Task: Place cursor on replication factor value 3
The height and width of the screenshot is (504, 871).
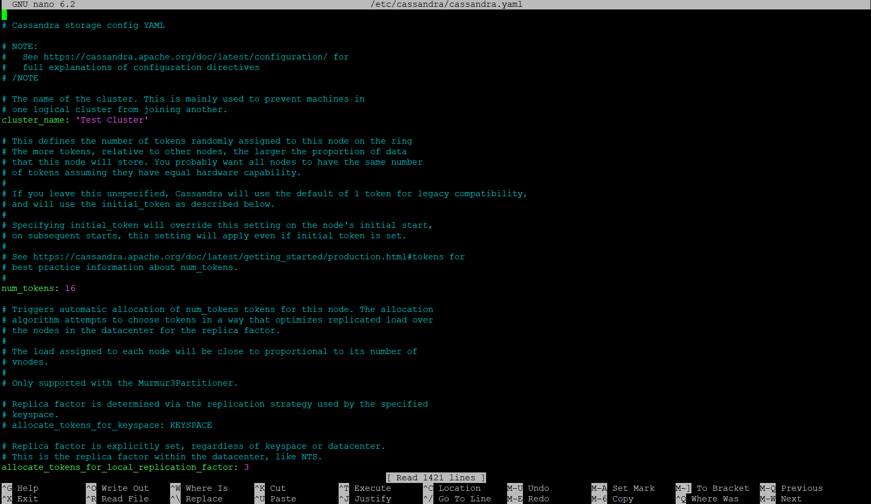Action: tap(246, 467)
